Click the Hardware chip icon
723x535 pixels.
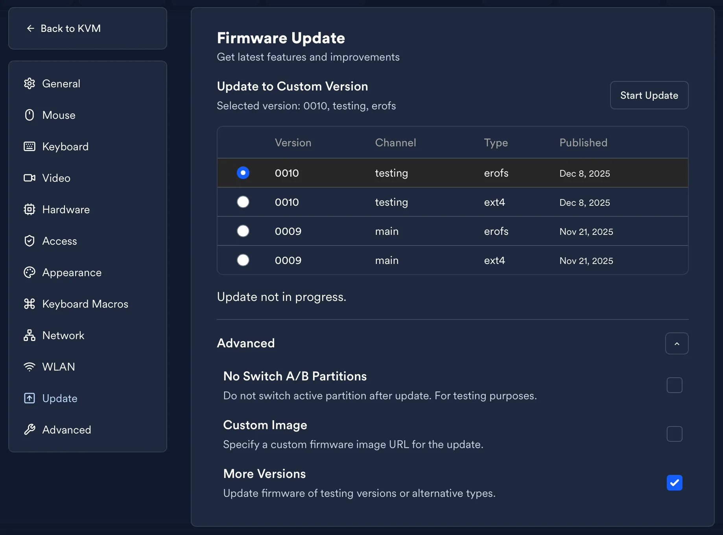point(30,209)
